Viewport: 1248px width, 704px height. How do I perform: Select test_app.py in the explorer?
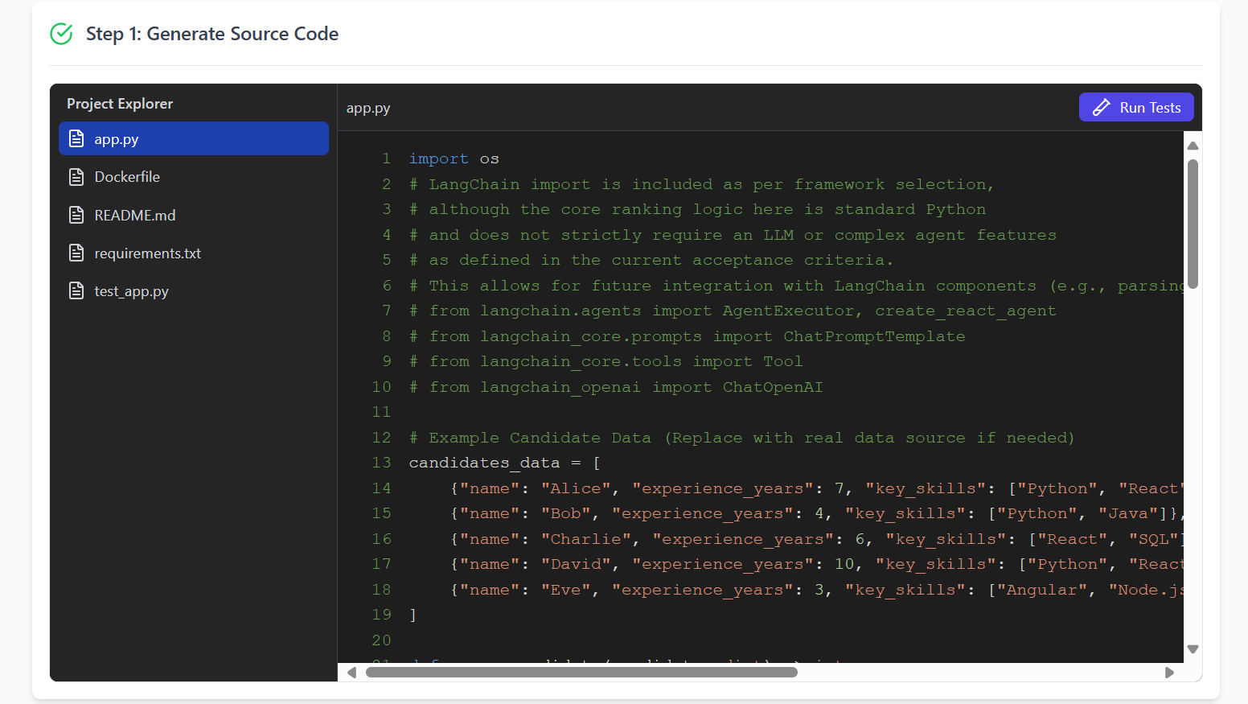(131, 291)
